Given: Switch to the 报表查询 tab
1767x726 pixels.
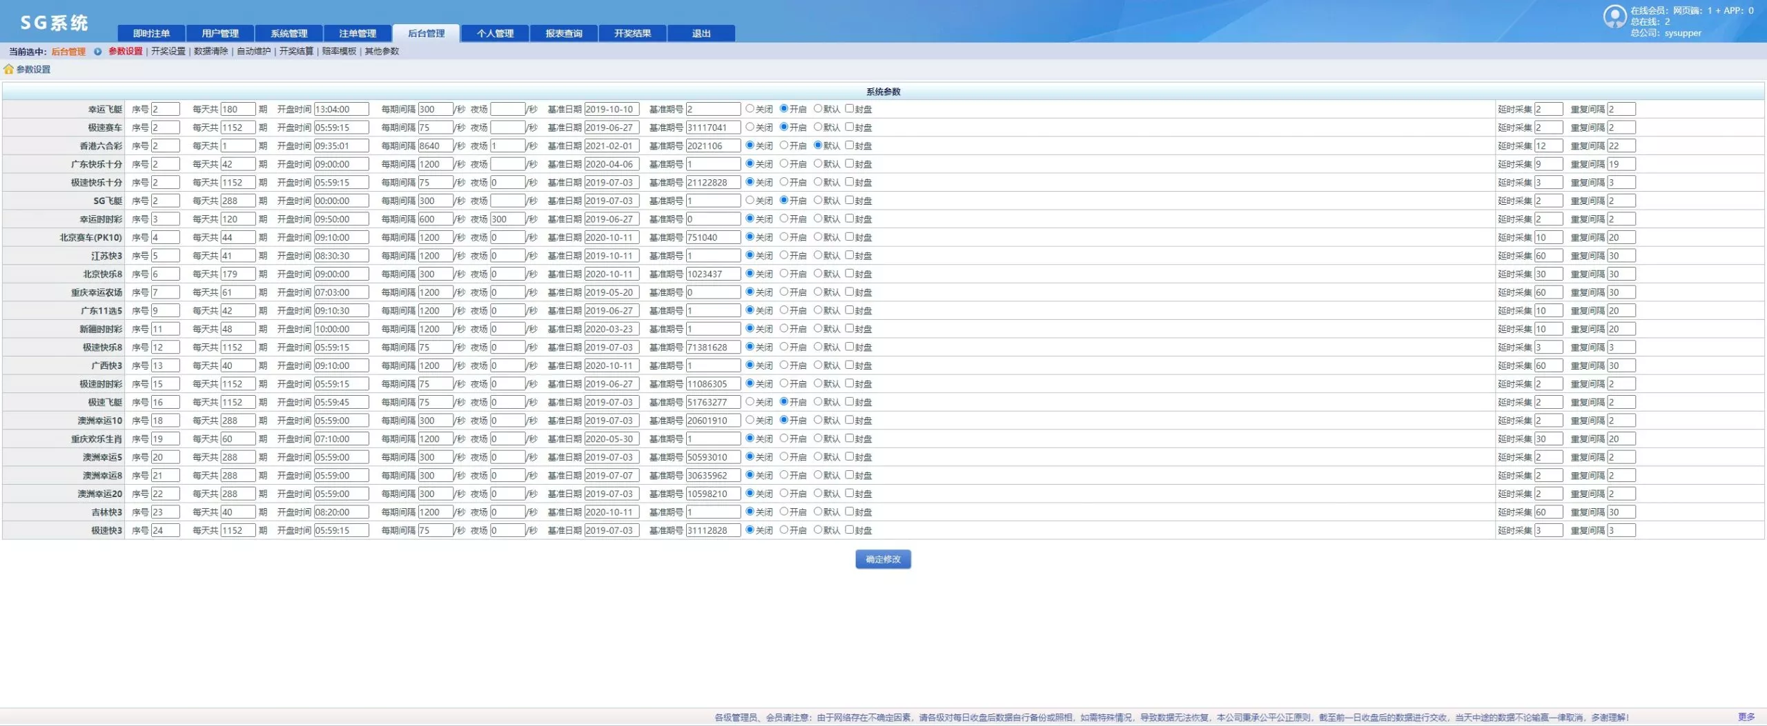Looking at the screenshot, I should pos(564,33).
